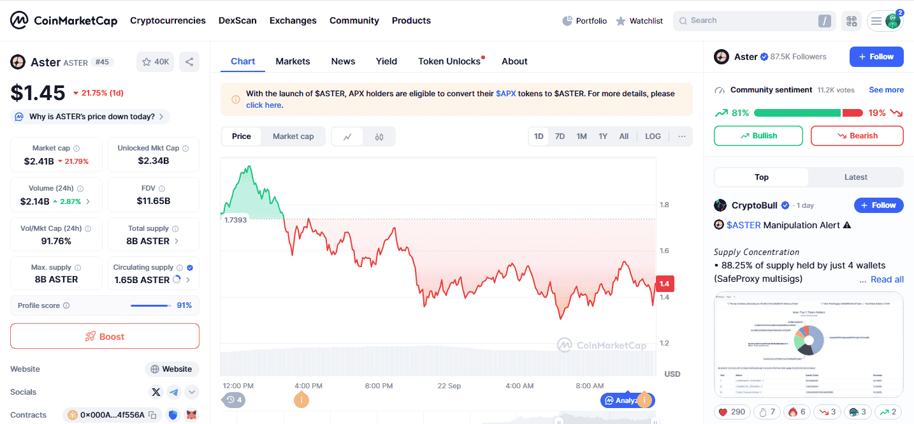This screenshot has width=914, height=424.
Task: Click the Profile score progress bar
Action: click(x=150, y=305)
